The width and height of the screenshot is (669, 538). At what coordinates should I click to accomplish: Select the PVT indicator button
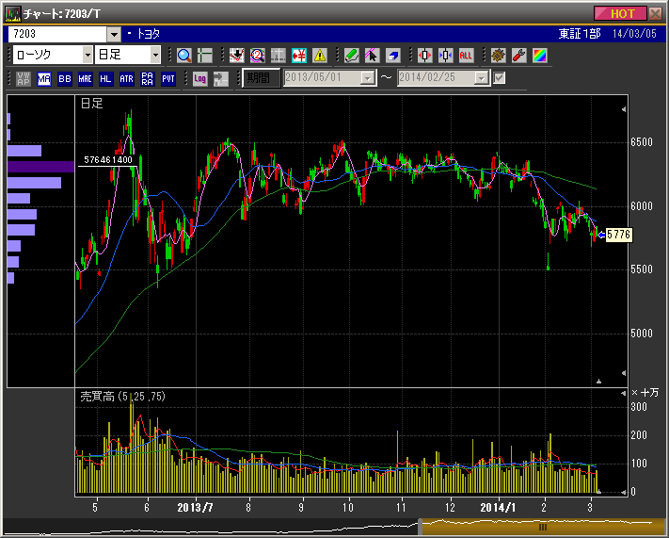coord(168,79)
